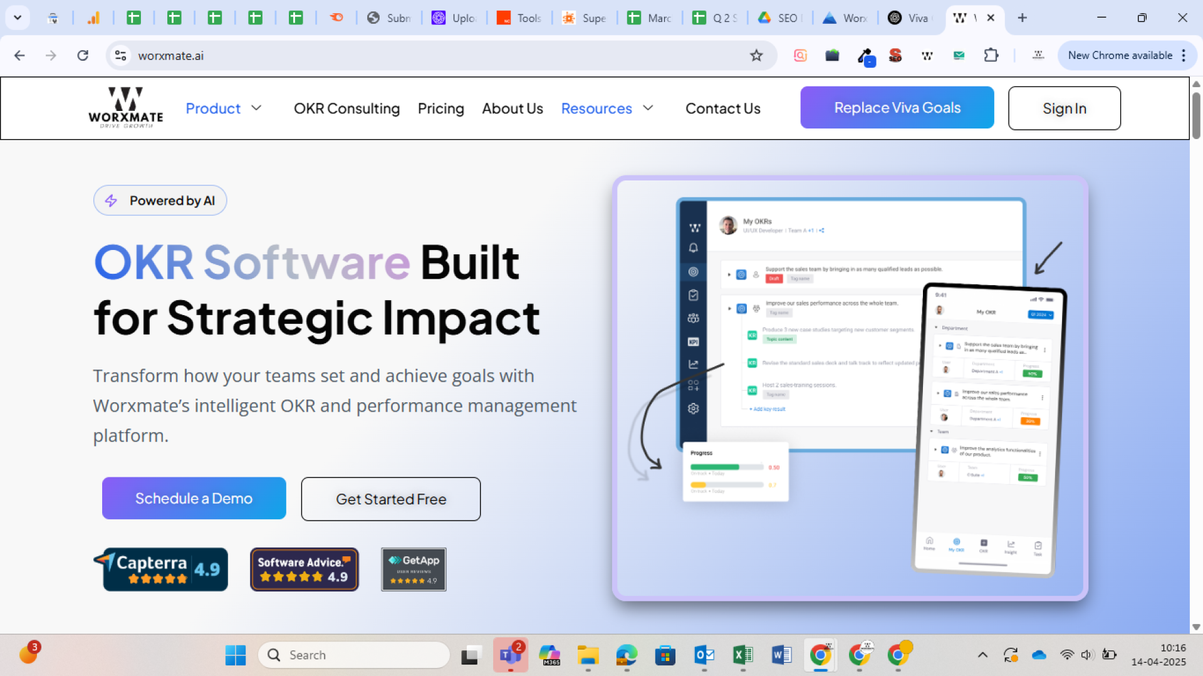This screenshot has width=1203, height=676.
Task: Open Microsoft Teams from the taskbar
Action: tap(511, 655)
